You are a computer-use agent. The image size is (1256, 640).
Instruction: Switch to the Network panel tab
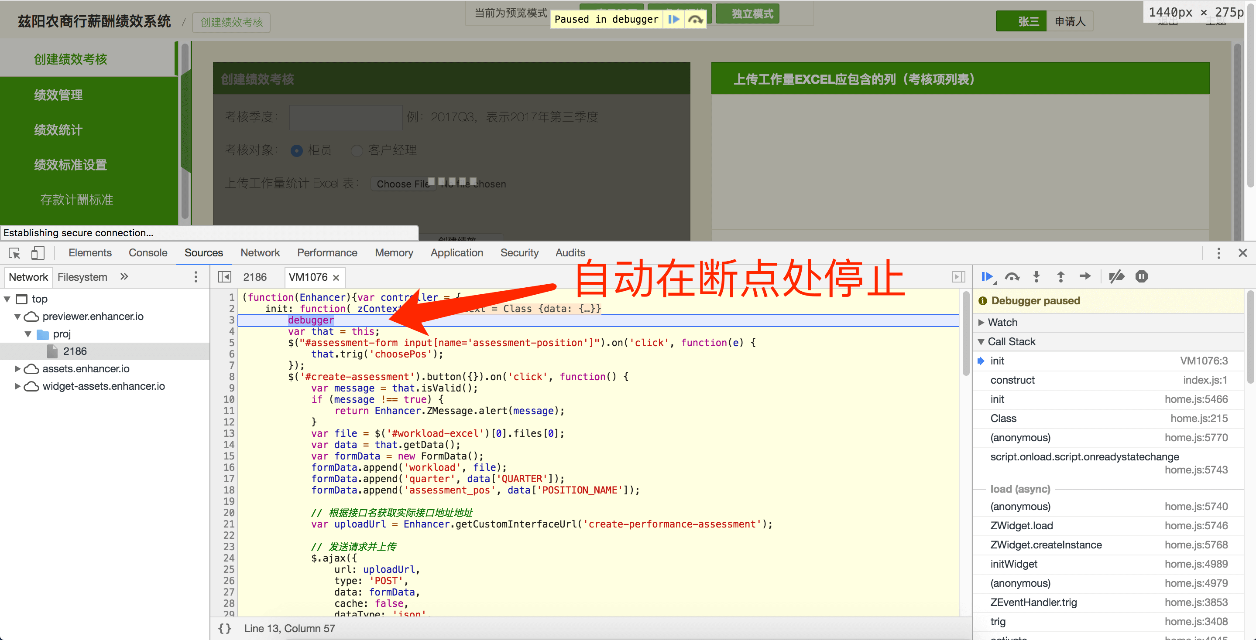click(260, 253)
